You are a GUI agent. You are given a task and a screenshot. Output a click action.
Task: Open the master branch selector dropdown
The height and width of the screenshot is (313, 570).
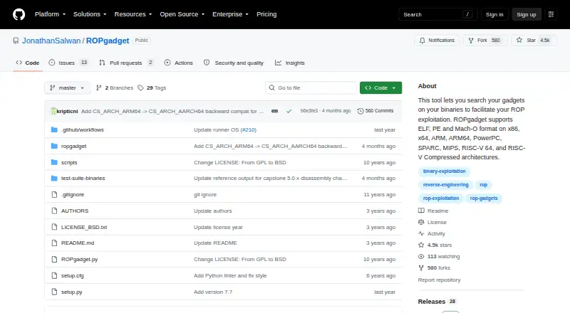[x=67, y=88]
